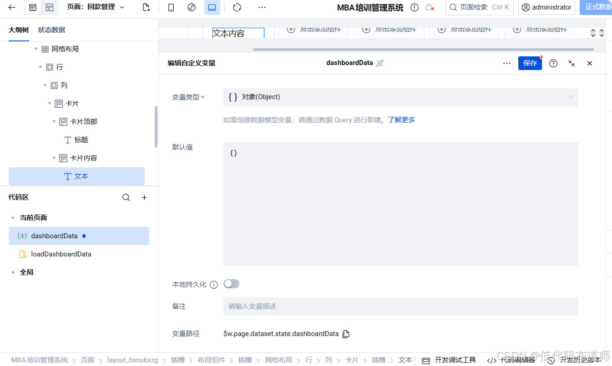Select the 标题 item in outline tree
Viewport: 612px width, 366px height.
(x=76, y=140)
